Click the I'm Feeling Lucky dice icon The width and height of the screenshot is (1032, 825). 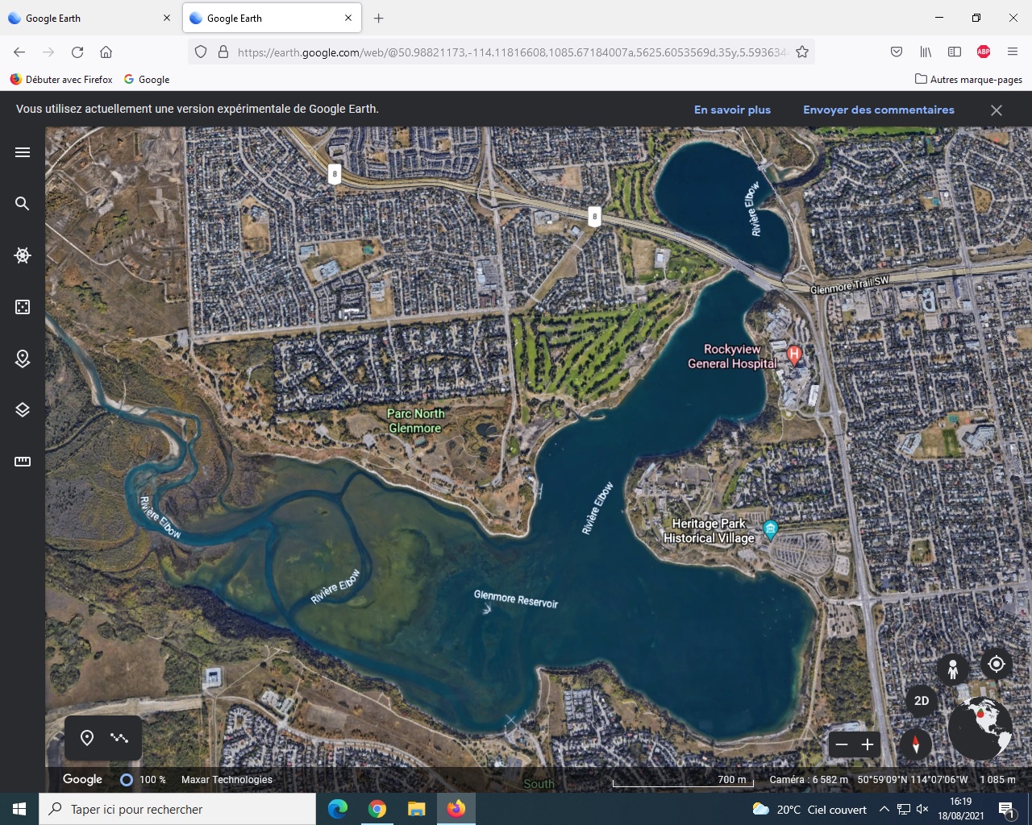23,307
